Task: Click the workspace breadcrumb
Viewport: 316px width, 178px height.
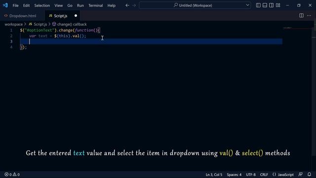Action: click(14, 24)
